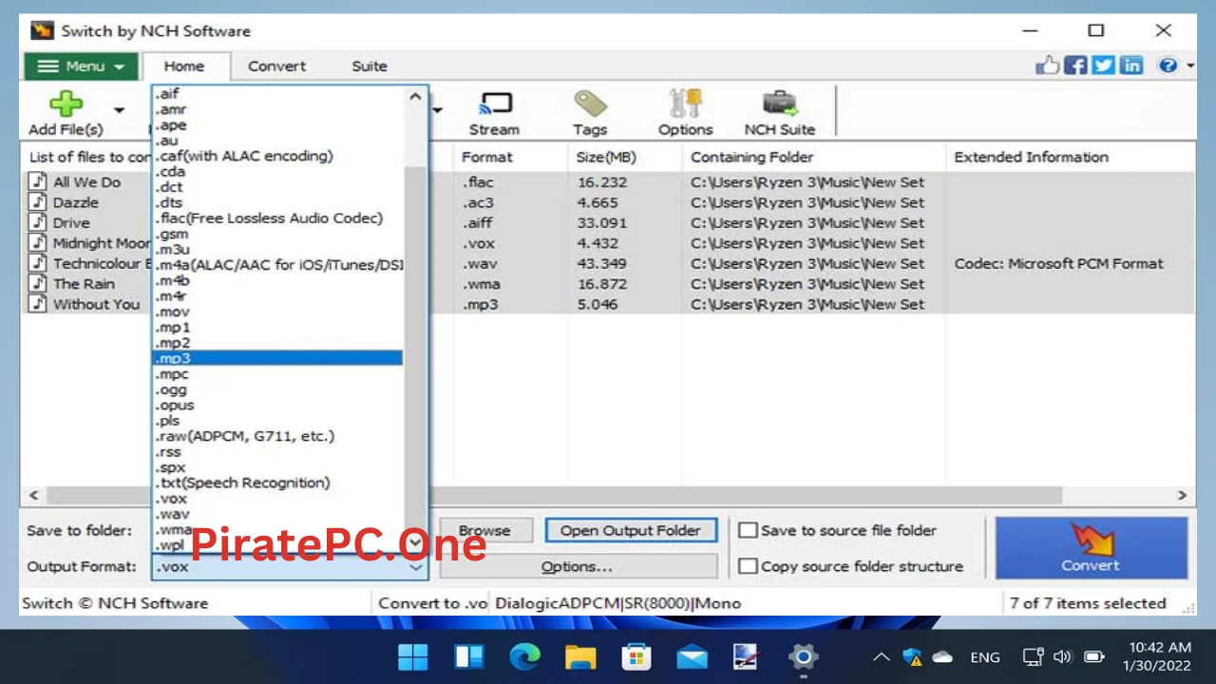Choose .raw(ADPCM, G711, etc.) format
Screen dimensions: 1216x684
277,436
